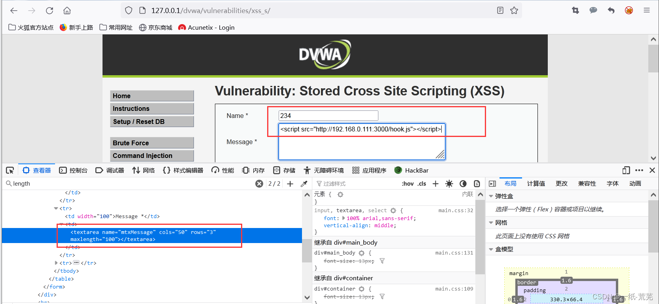Image resolution: width=659 pixels, height=304 pixels.
Task: Collapse the 盒模型 section
Action: [x=491, y=249]
